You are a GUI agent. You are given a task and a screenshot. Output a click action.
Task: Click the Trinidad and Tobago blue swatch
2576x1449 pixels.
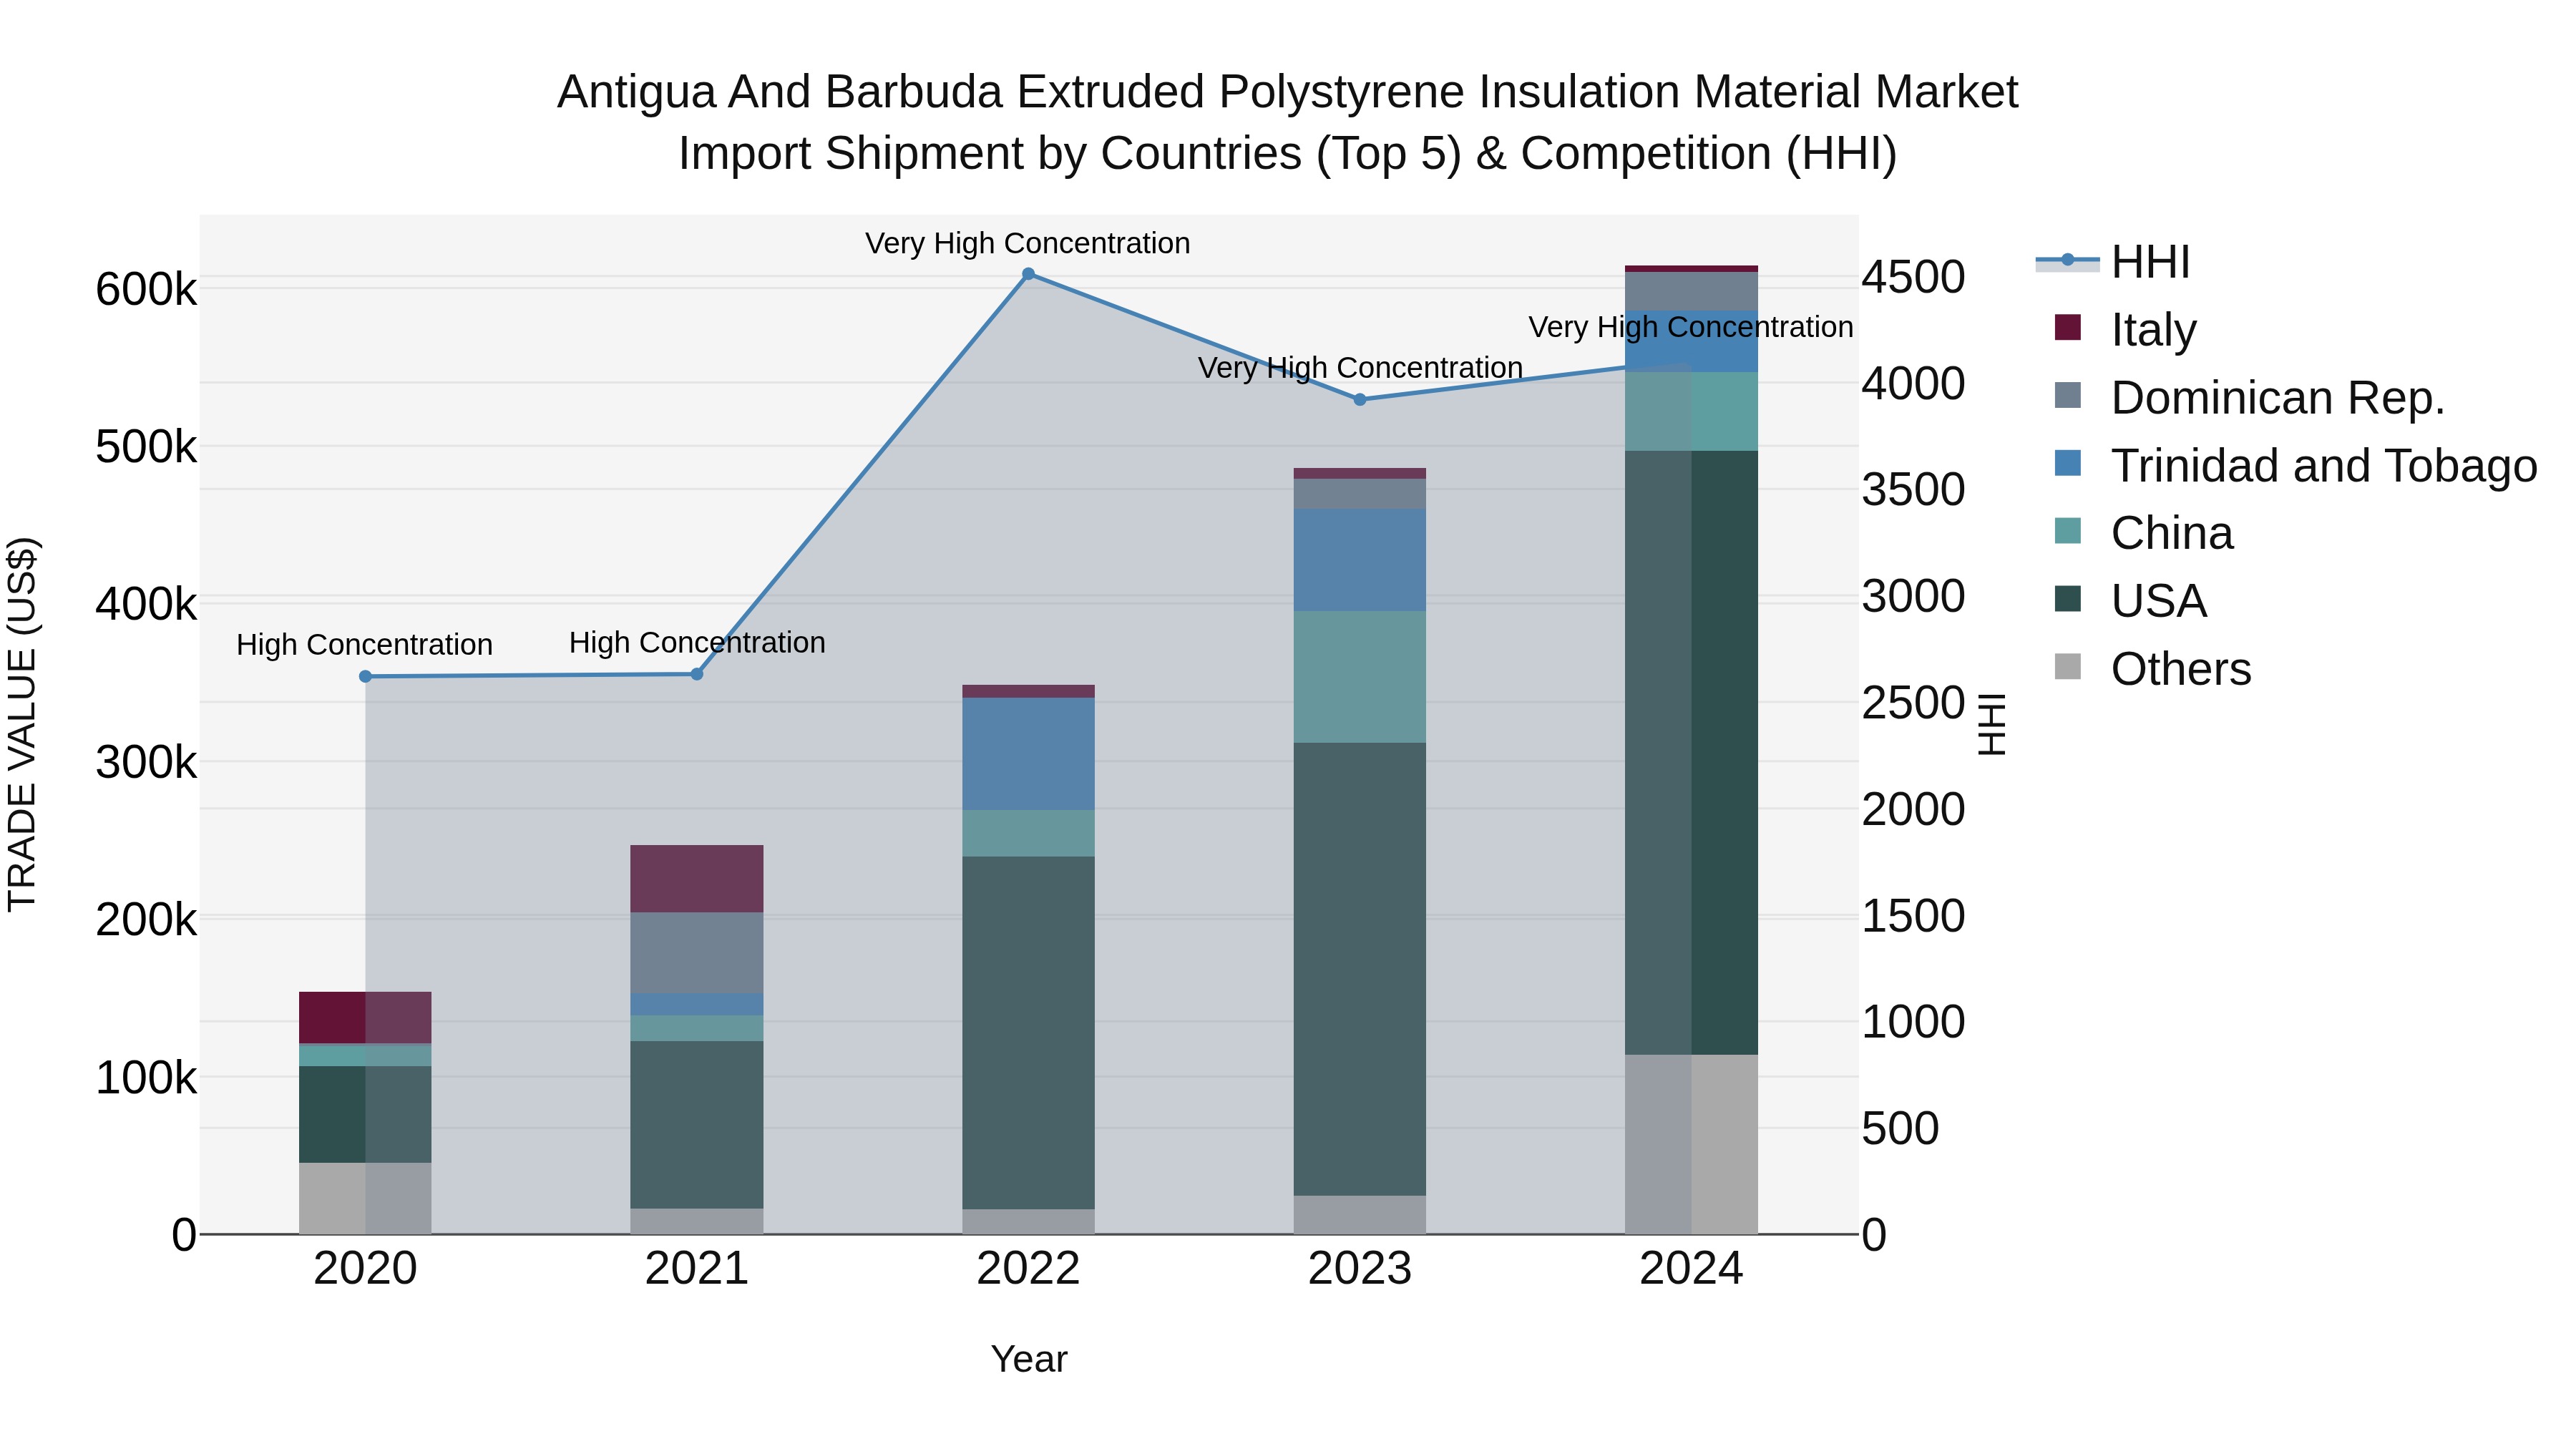pos(2067,463)
